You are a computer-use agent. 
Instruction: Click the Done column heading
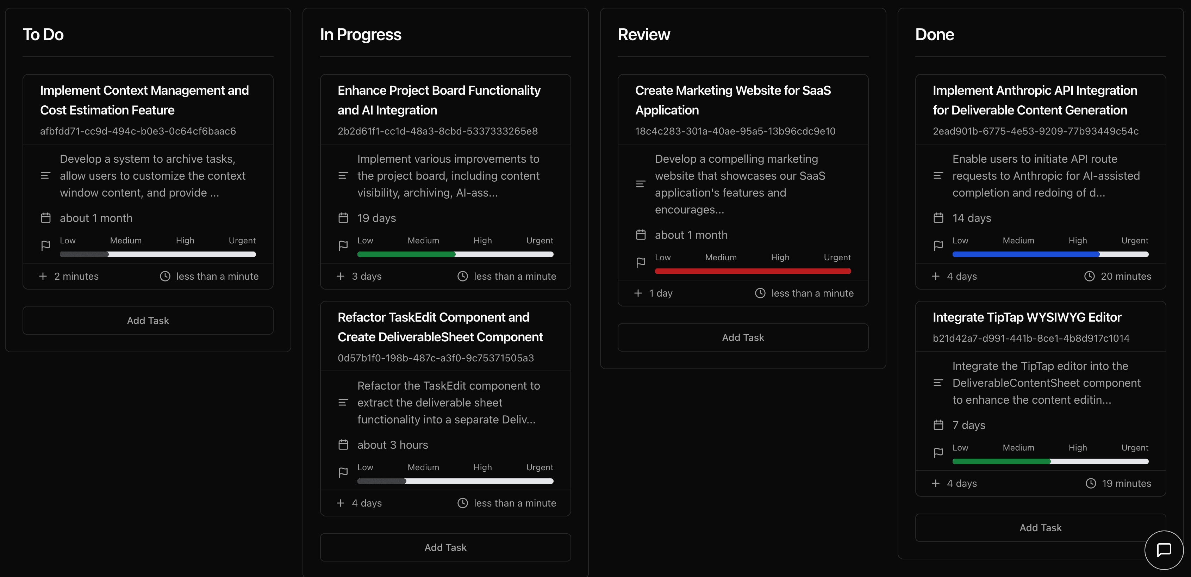(x=934, y=35)
